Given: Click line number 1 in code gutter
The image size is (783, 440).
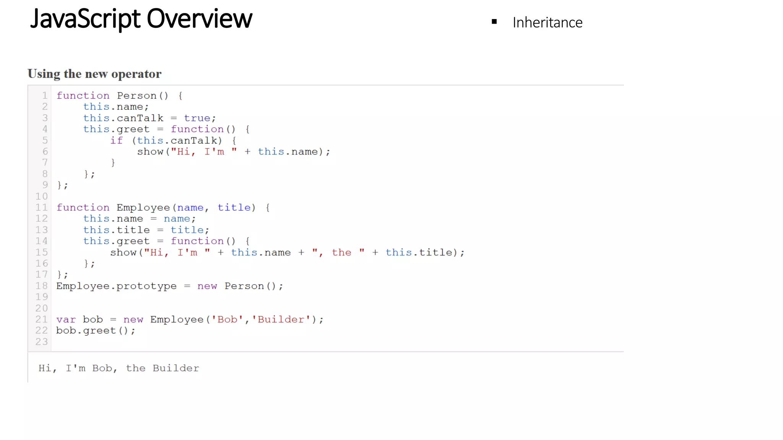Looking at the screenshot, I should (45, 95).
